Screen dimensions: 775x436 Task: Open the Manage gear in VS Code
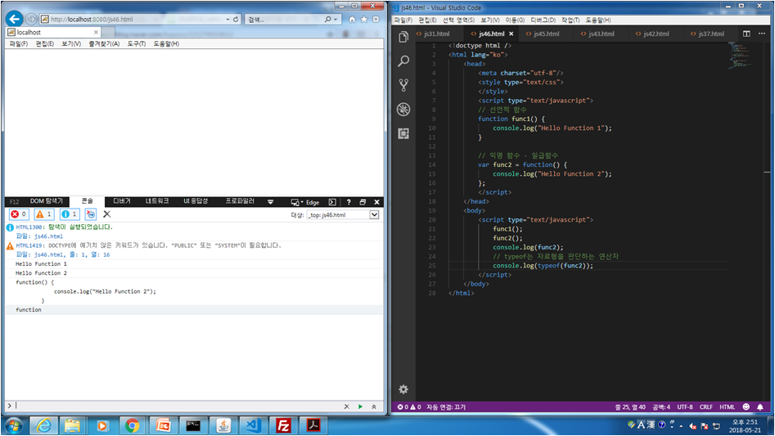pos(403,389)
